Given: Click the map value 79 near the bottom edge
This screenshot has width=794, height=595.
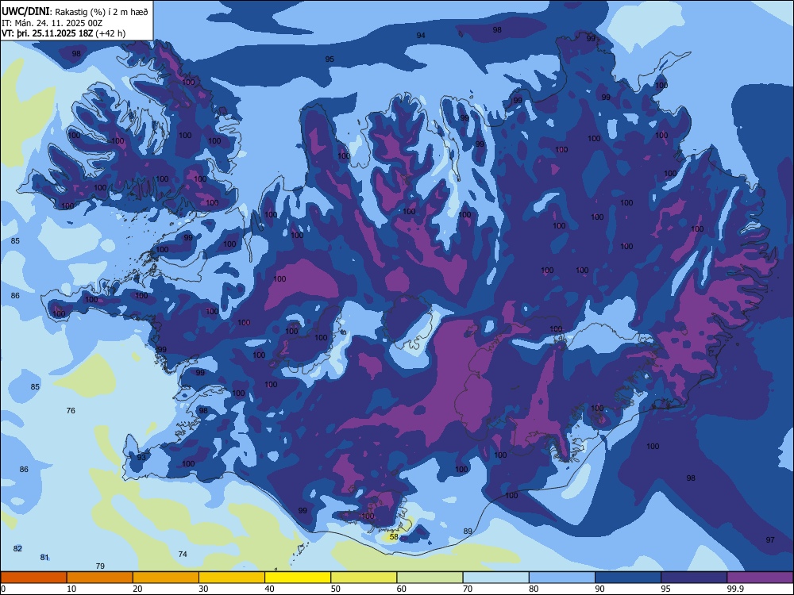Looking at the screenshot, I should click(x=100, y=566).
